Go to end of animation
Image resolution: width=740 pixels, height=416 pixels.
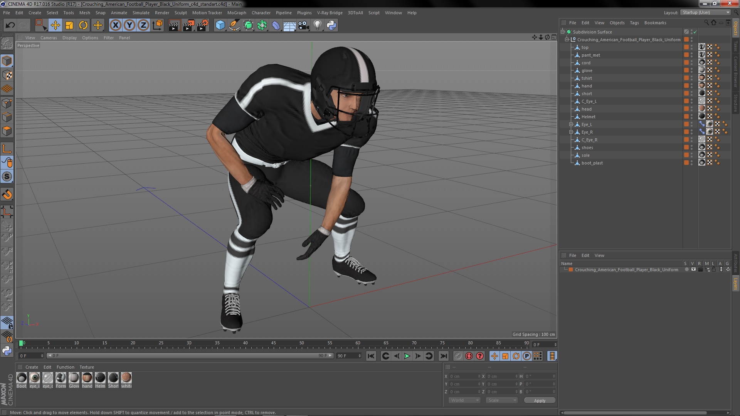click(x=444, y=356)
